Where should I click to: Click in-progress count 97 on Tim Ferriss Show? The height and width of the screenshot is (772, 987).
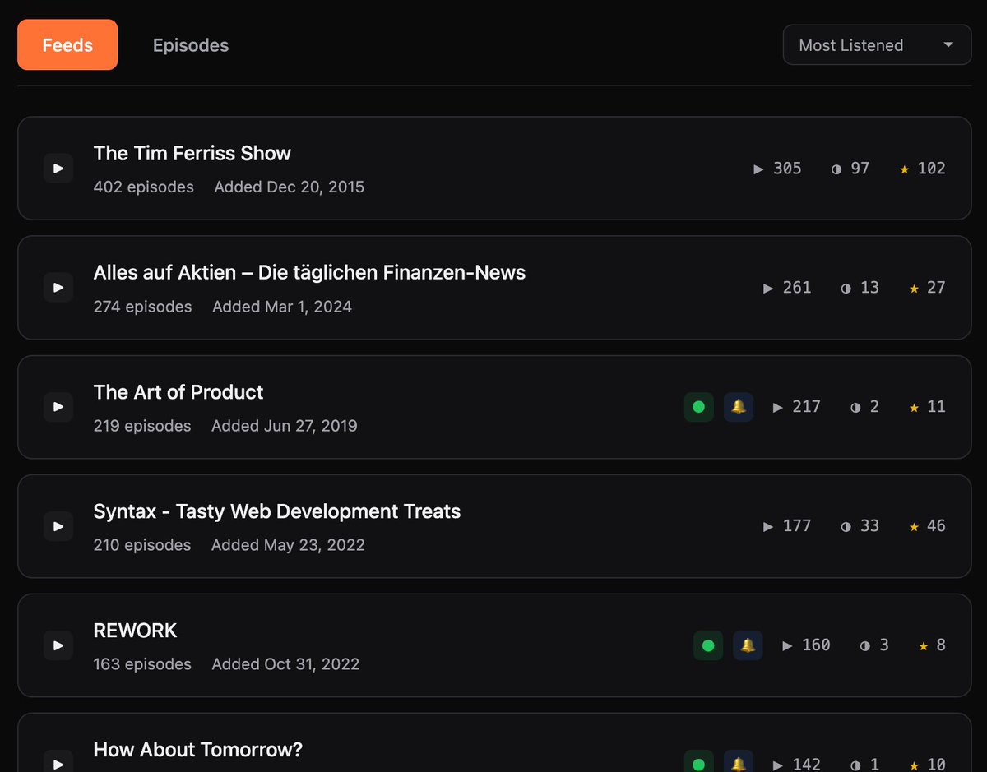click(x=850, y=169)
